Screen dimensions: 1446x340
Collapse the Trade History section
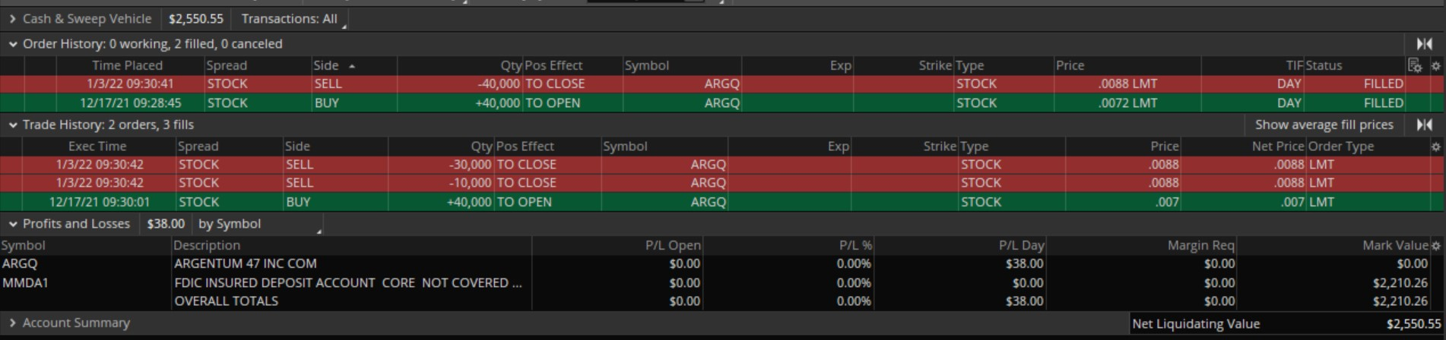pos(12,124)
